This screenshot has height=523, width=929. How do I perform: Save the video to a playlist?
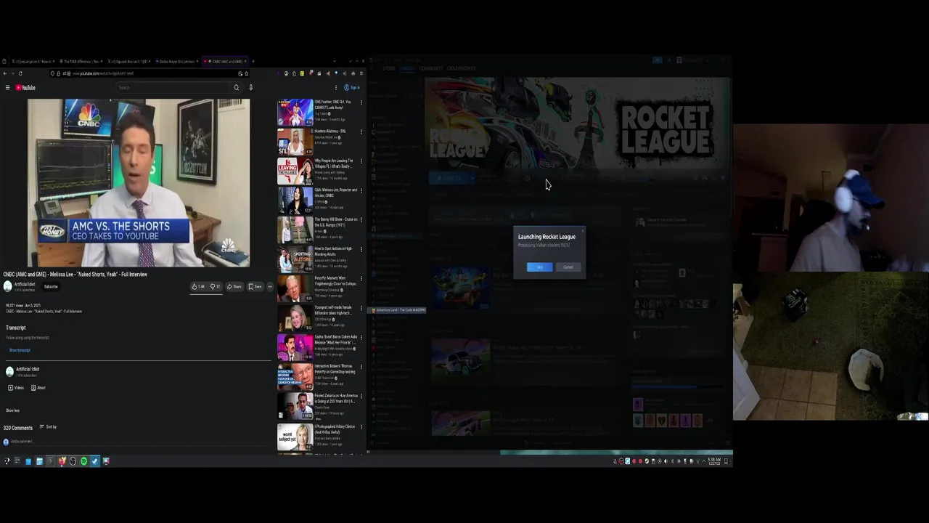[x=255, y=286]
